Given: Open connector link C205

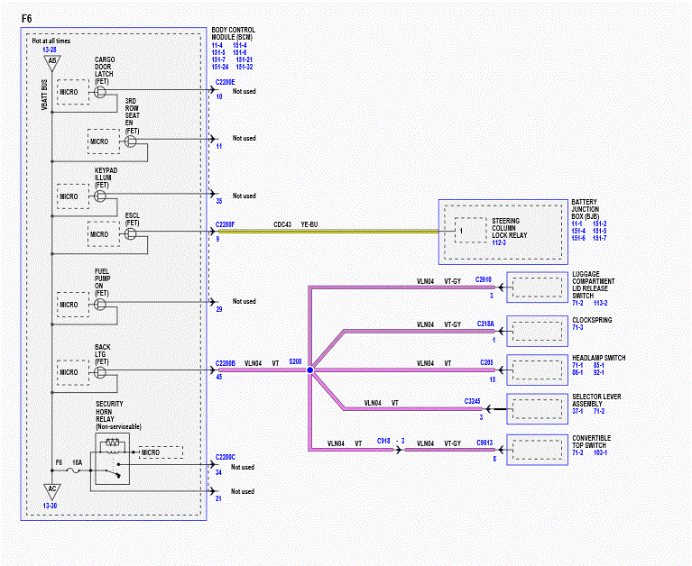Looking at the screenshot, I should coord(486,362).
